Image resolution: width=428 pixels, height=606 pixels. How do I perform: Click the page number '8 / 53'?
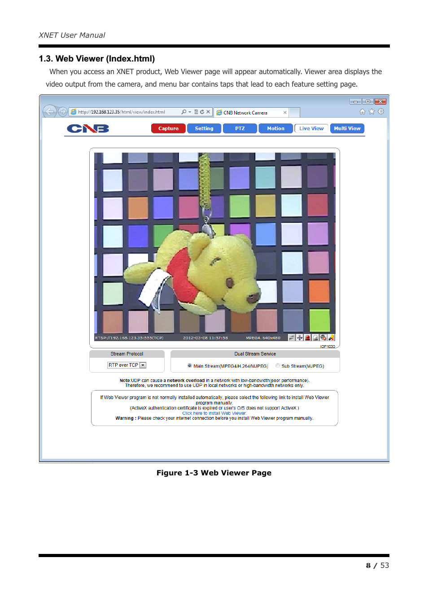(377, 566)
